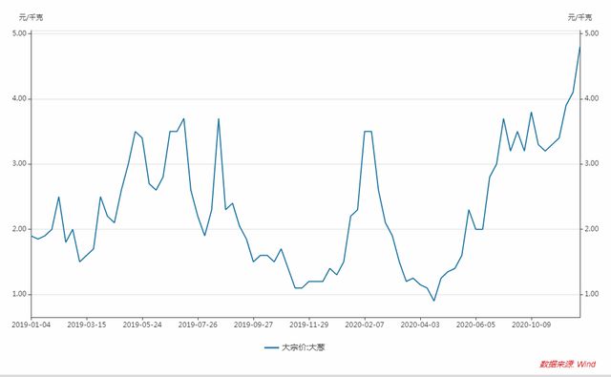Click the 大宗价:大葱 legend label
611x377 pixels.
point(304,347)
